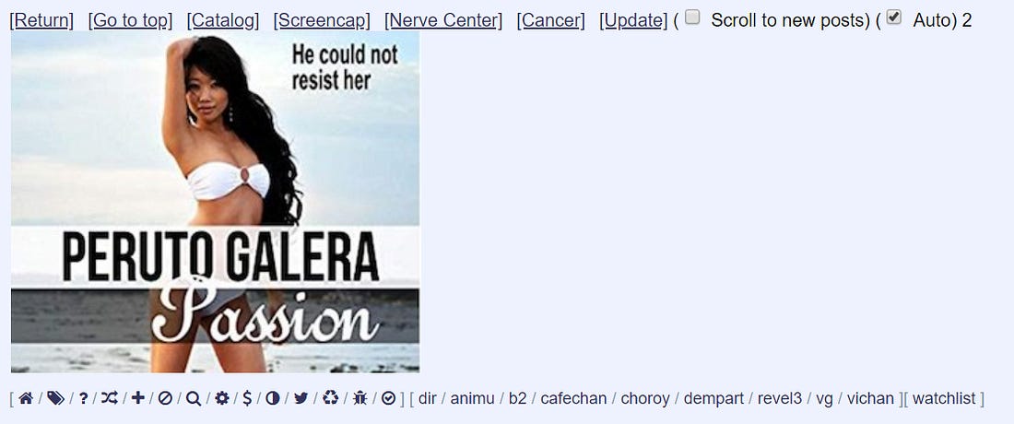Enable Scroll to new posts checkbox
The image size is (1014, 424).
(x=692, y=18)
